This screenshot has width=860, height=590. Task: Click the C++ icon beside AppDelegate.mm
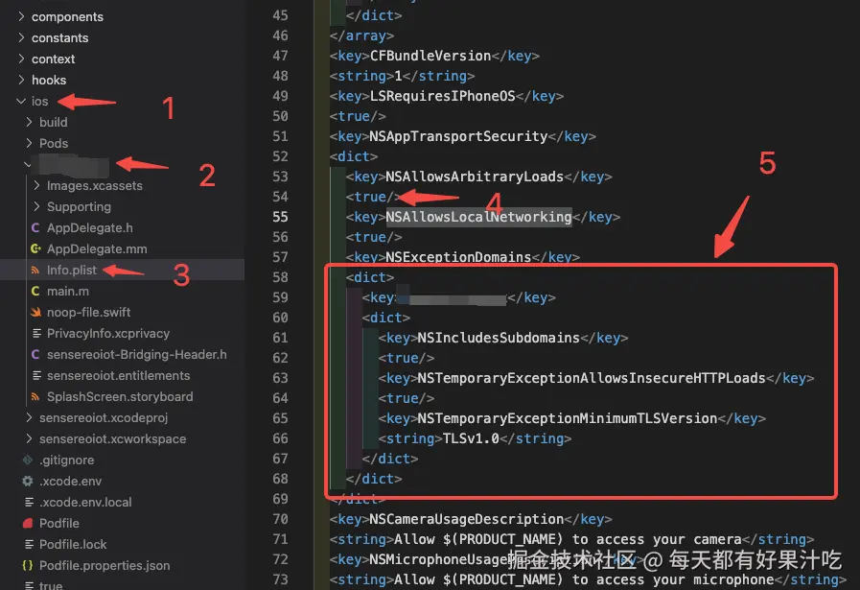click(35, 248)
